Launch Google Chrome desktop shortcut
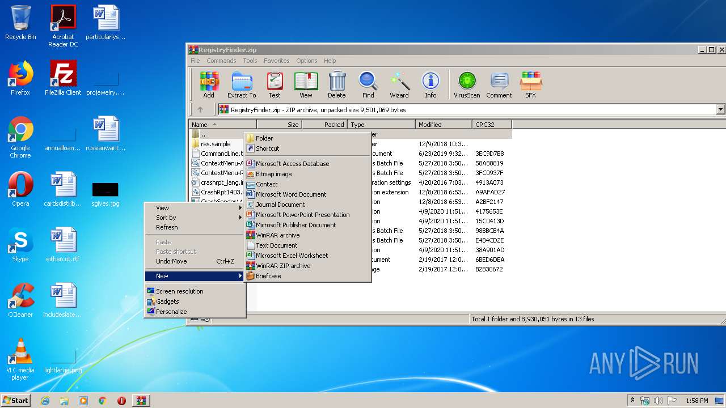 click(20, 138)
